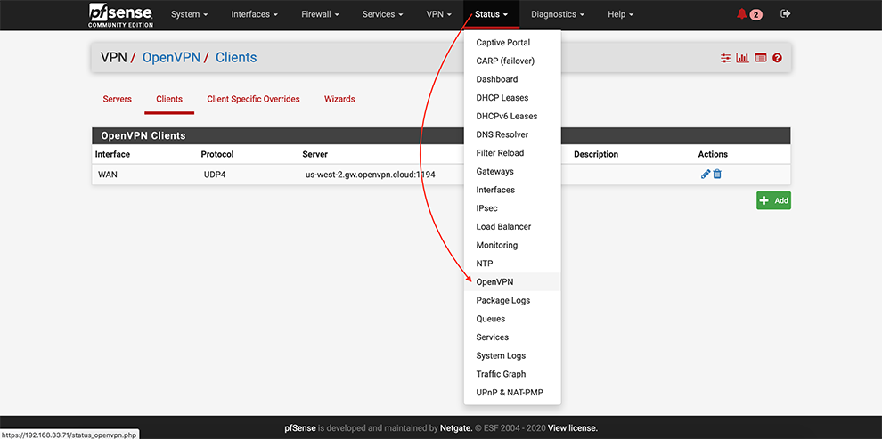882x439 pixels.
Task: Open the Interfaces navbar dropdown
Action: point(254,15)
